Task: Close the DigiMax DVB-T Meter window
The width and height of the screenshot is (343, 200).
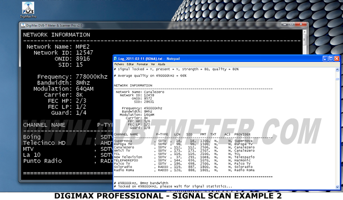Action: click(301, 24)
